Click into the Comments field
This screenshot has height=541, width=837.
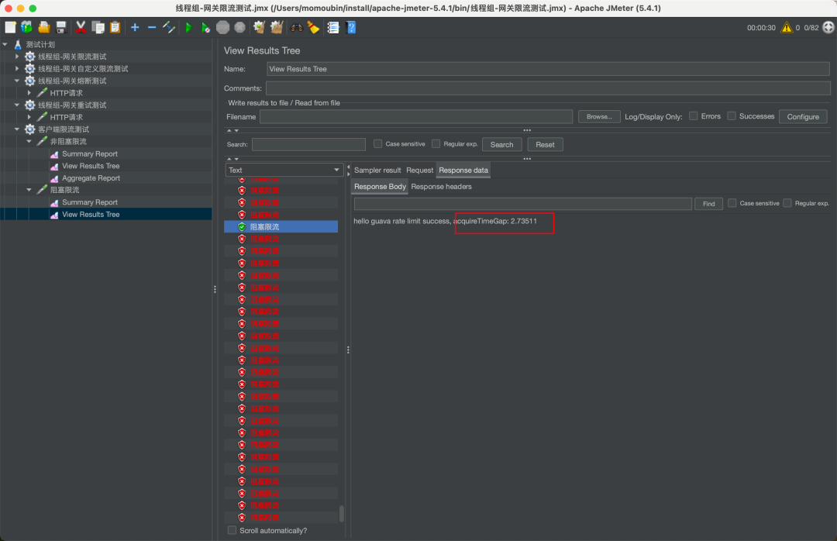(548, 88)
